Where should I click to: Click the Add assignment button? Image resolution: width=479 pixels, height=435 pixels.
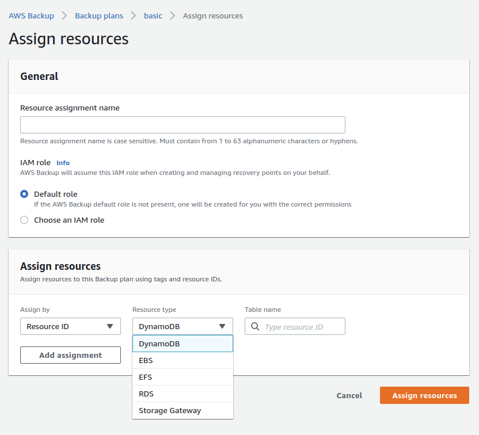[70, 355]
